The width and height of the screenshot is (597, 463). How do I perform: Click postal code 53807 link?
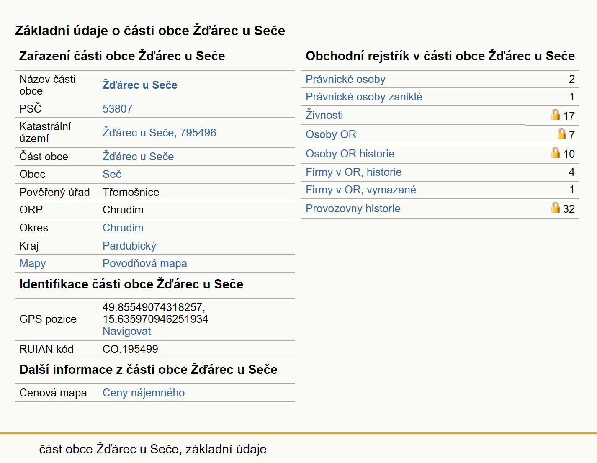tap(118, 109)
